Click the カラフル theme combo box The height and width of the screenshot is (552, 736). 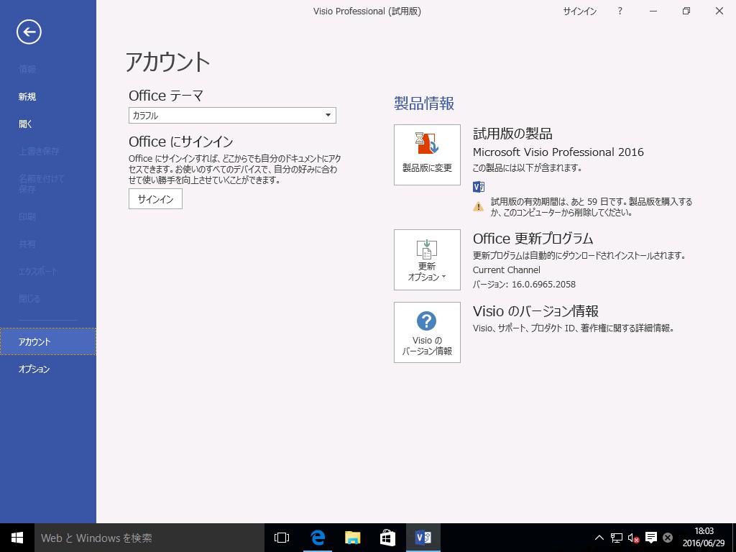232,116
